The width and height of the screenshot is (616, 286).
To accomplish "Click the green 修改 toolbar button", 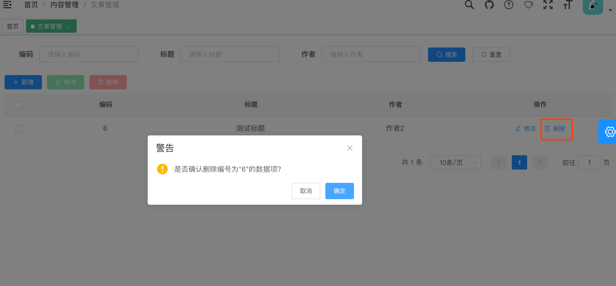I will coord(66,82).
